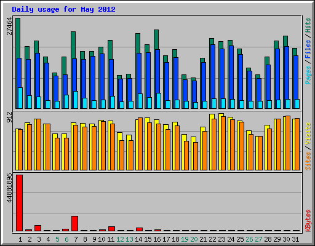Click day label 31 on the x-axis
The height and width of the screenshot is (246, 315).
(x=295, y=239)
